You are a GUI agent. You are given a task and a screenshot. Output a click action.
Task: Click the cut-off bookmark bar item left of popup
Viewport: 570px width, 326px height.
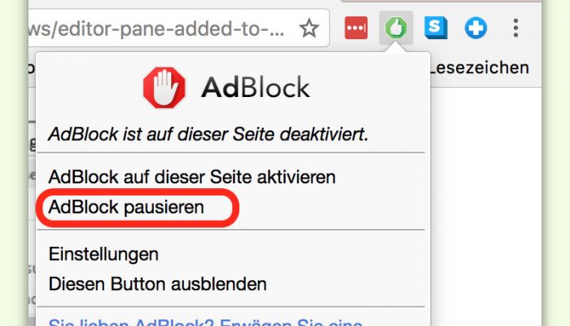pyautogui.click(x=32, y=68)
